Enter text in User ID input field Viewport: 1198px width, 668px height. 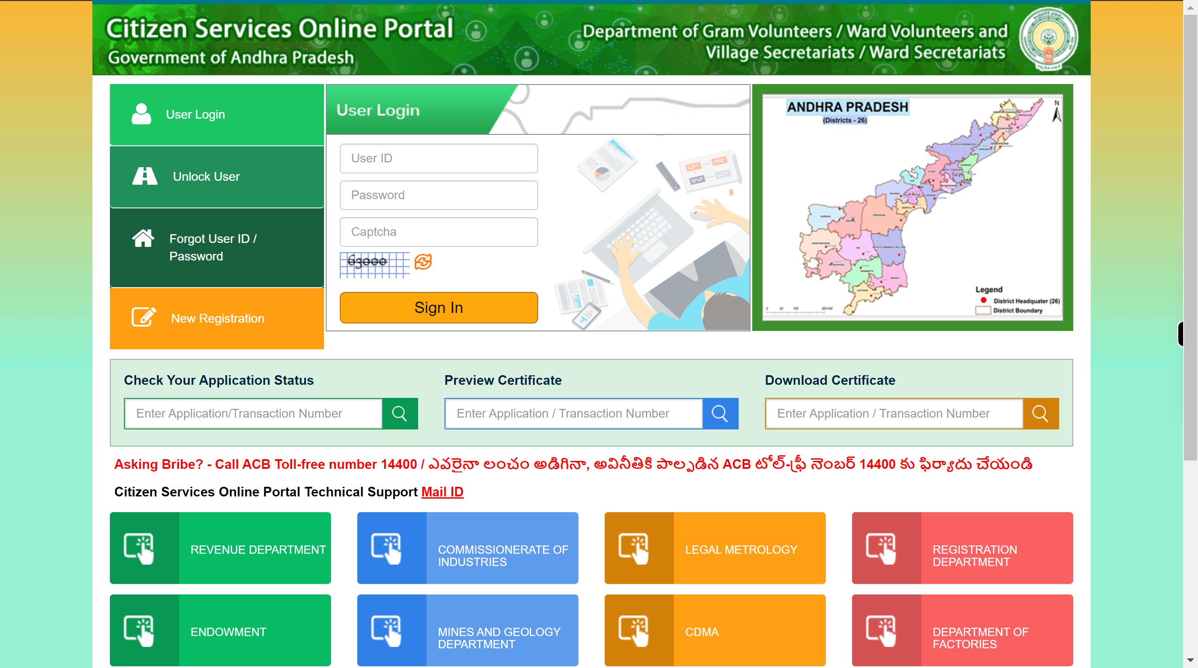[439, 158]
